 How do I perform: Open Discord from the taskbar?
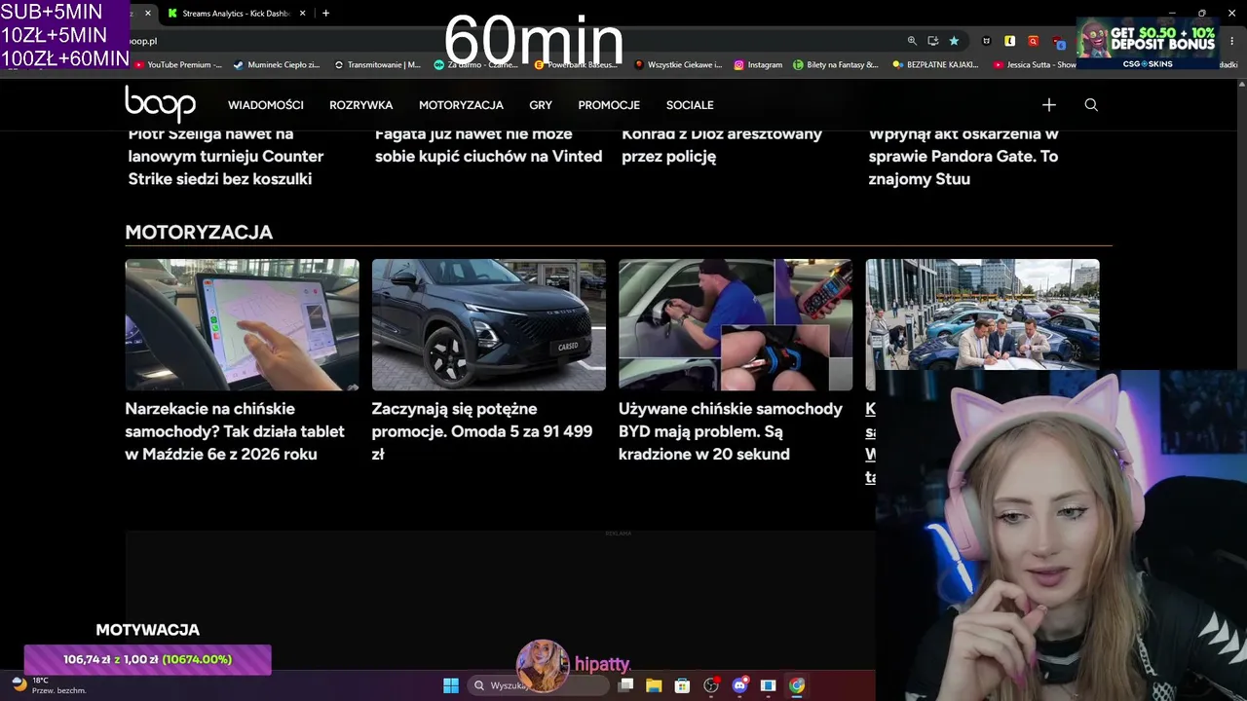coord(739,685)
